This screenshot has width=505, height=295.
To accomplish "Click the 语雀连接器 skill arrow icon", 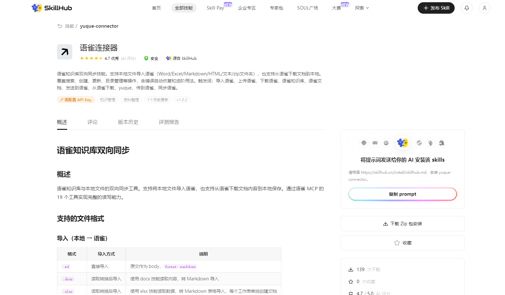I will click(x=65, y=52).
